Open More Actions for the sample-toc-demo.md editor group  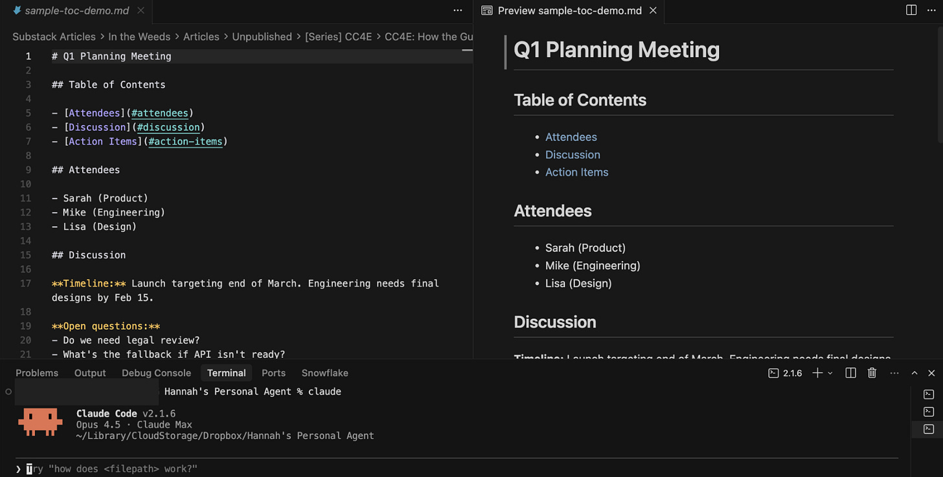458,10
